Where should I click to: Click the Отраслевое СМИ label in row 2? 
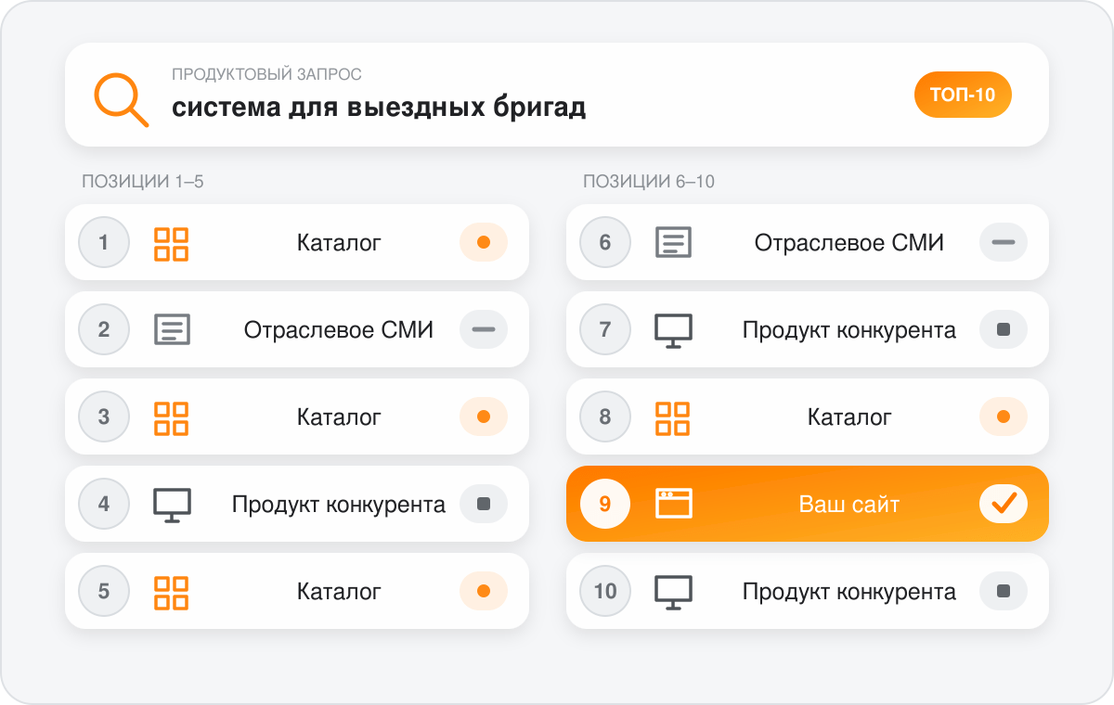click(339, 329)
